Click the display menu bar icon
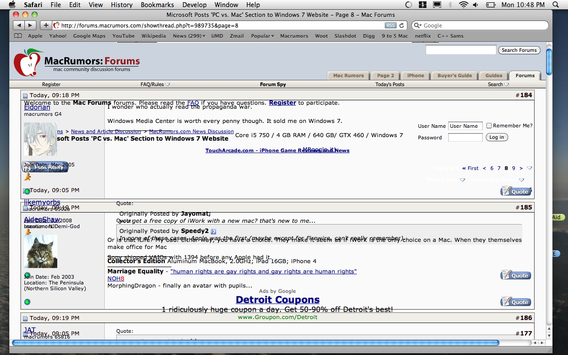Screen dimensions: 568x355 [x=437, y=5]
